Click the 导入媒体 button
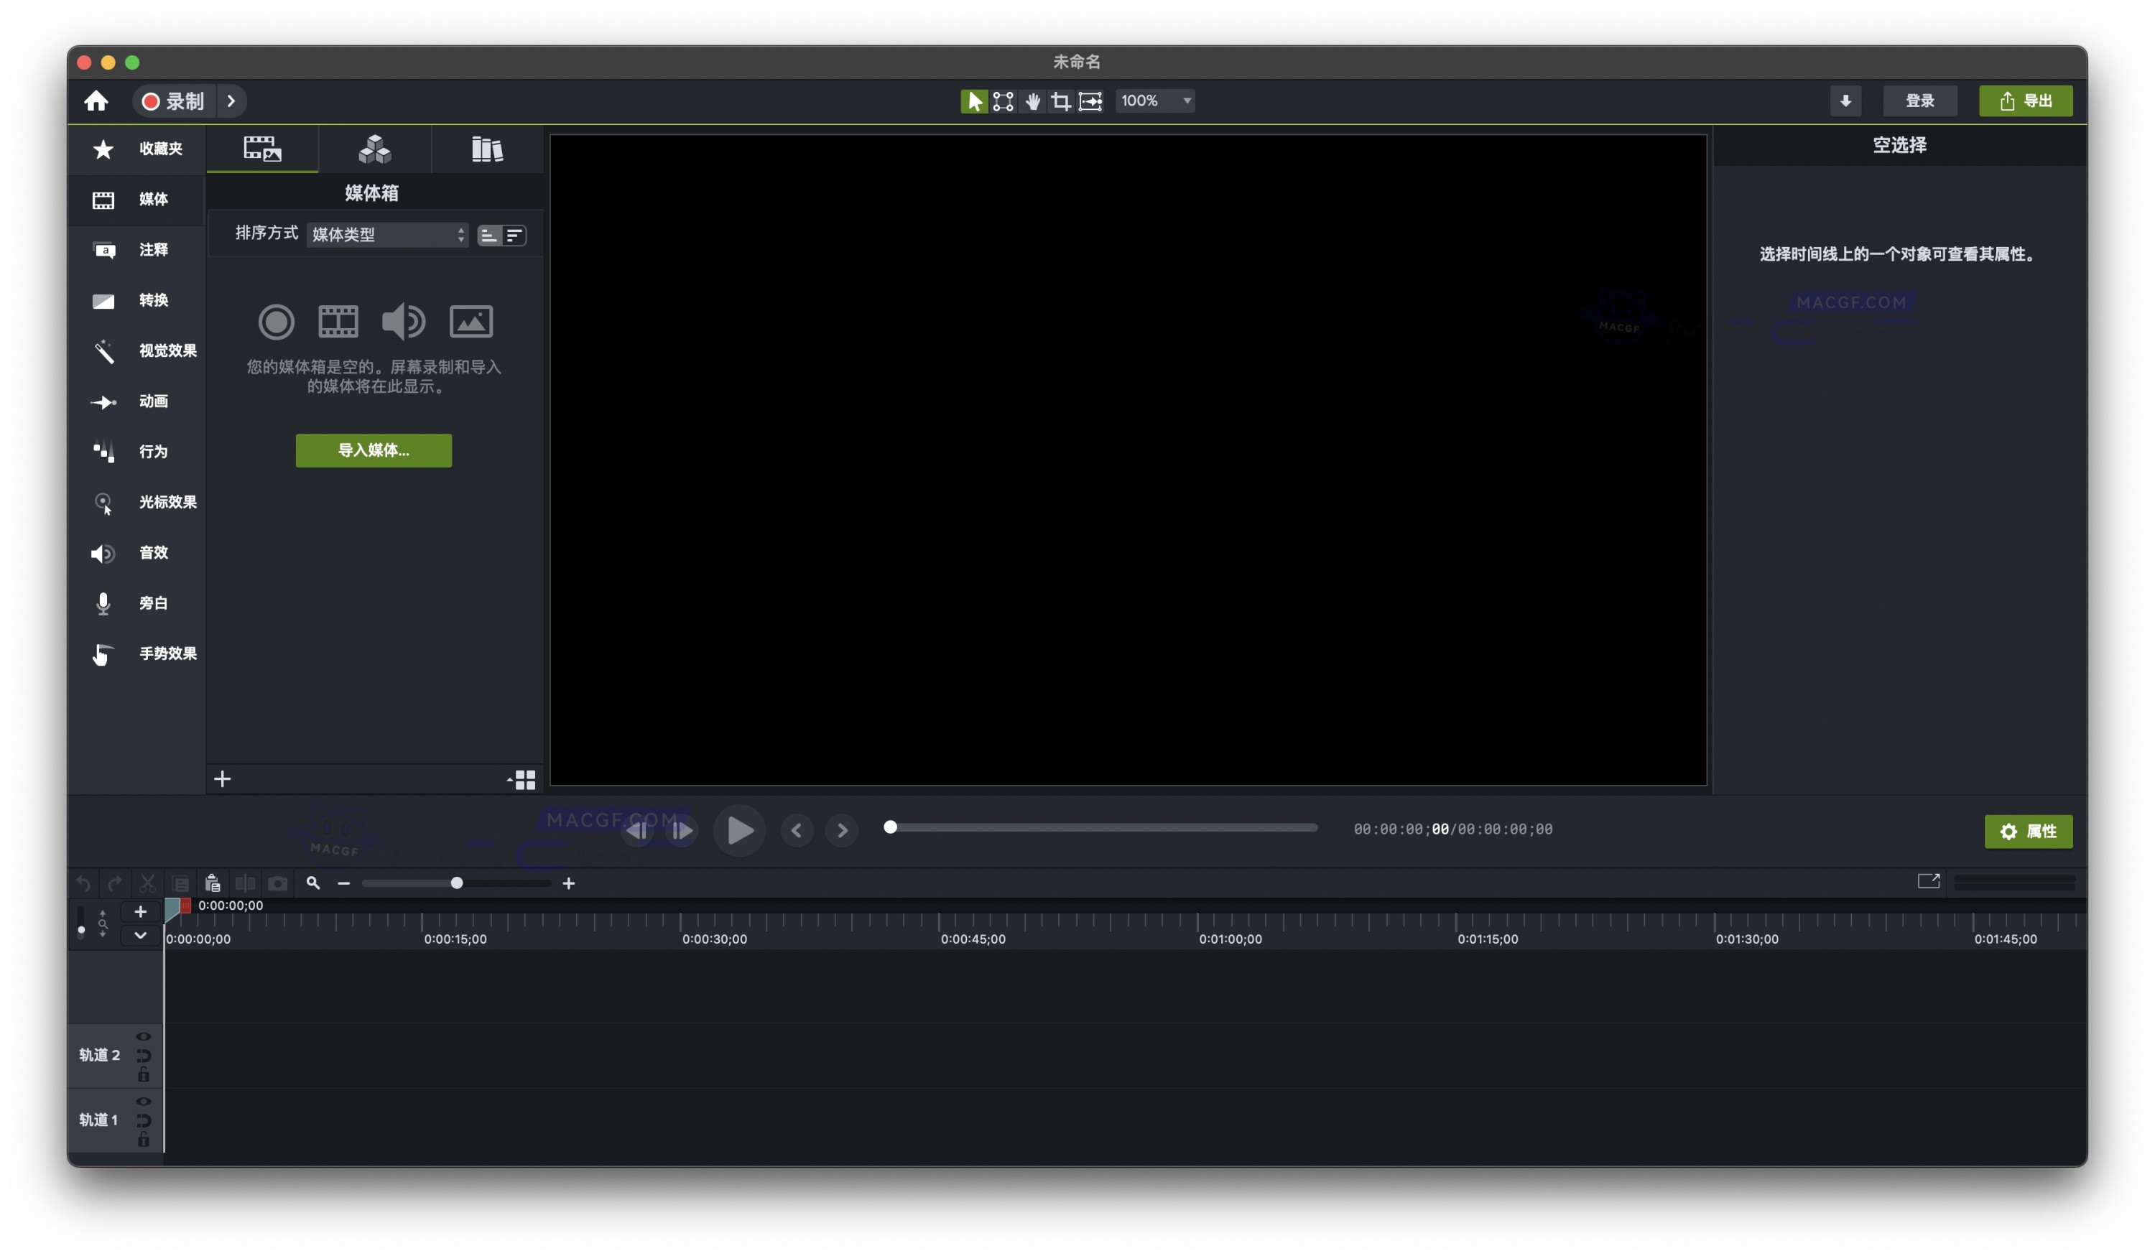 pos(373,450)
